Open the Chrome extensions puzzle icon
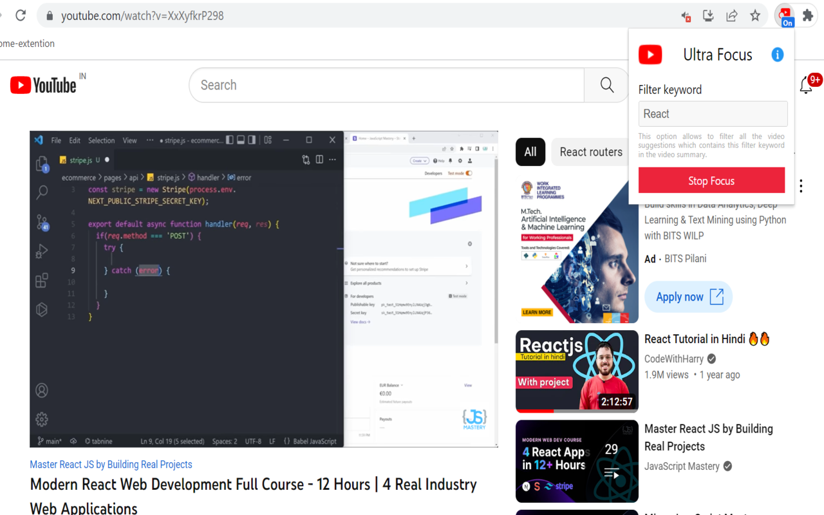824x515 pixels. tap(807, 15)
